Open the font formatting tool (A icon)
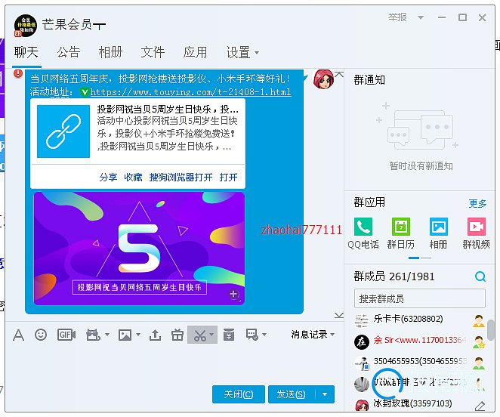The height and width of the screenshot is (417, 500). point(18,335)
